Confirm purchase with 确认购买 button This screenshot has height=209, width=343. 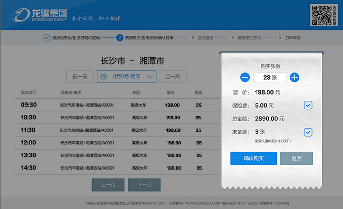coord(254,158)
